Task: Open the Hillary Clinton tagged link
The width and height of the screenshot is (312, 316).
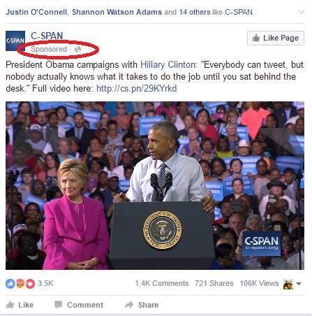Action: 168,64
